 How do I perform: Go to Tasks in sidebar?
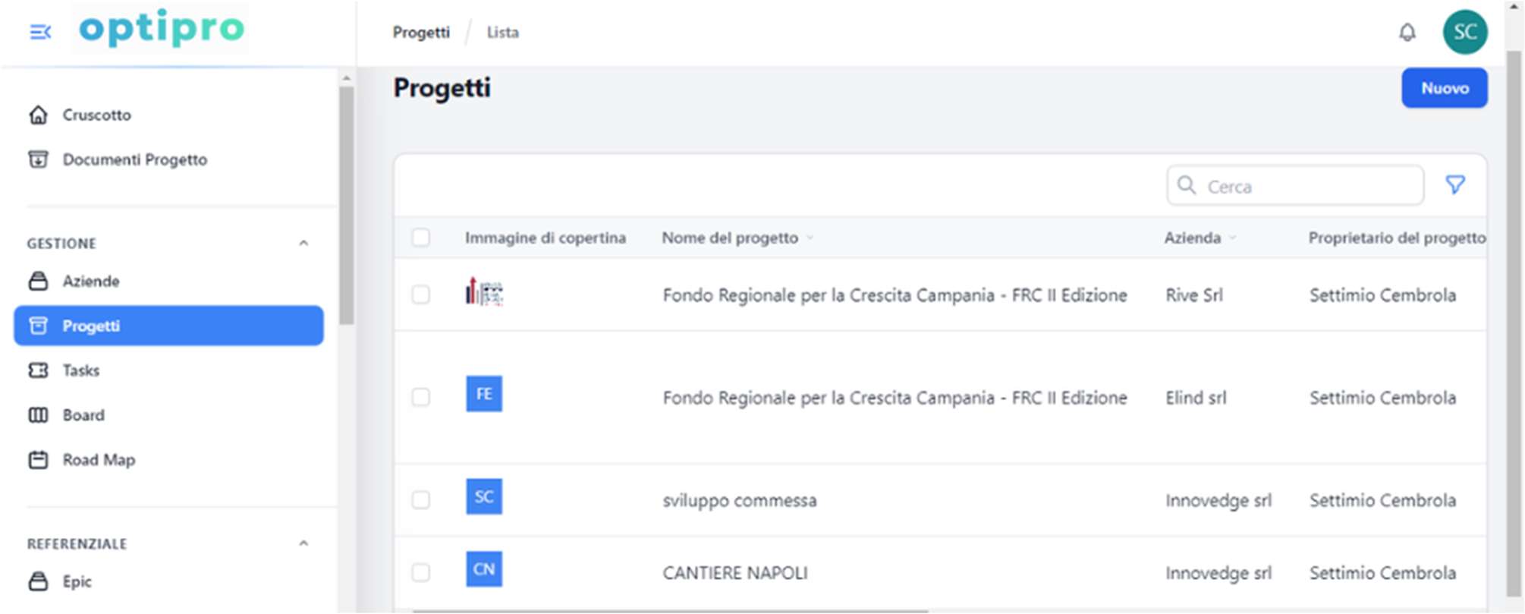(80, 370)
